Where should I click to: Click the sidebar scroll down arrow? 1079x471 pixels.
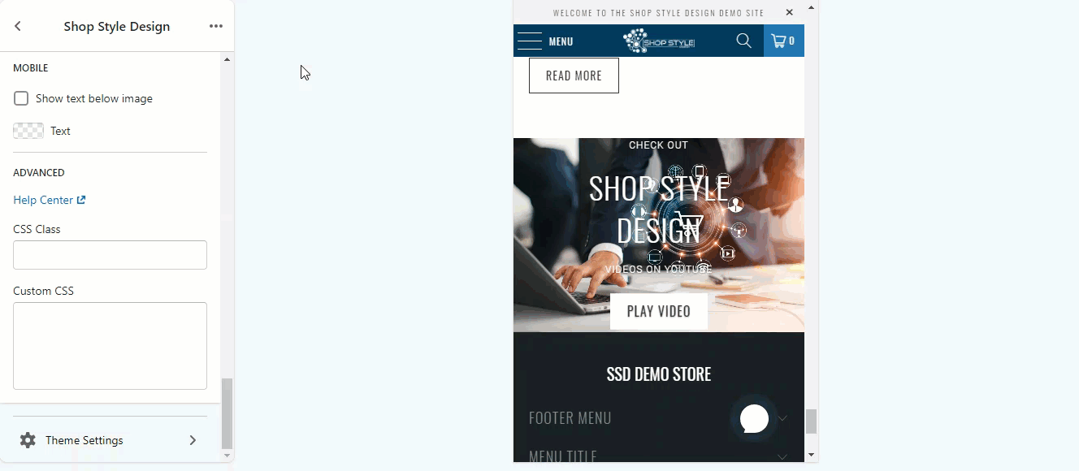point(227,456)
